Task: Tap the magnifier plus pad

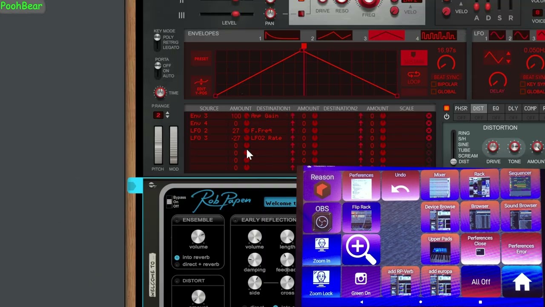Action: click(361, 250)
